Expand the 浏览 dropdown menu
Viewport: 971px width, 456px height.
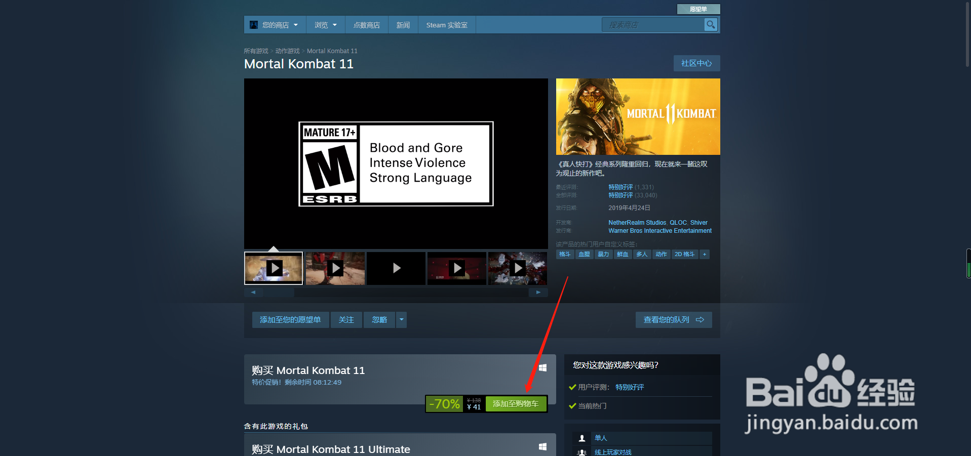[325, 25]
